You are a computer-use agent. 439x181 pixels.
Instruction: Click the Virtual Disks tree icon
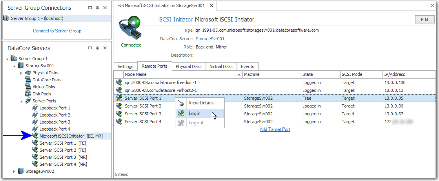pyautogui.click(x=28, y=87)
